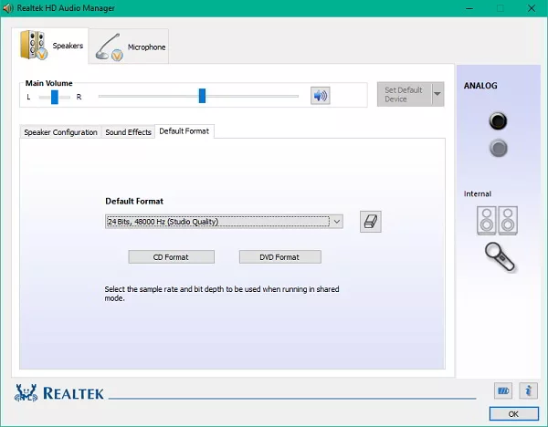The width and height of the screenshot is (548, 427).
Task: Switch to the Sound Effects tab
Action: coord(128,132)
